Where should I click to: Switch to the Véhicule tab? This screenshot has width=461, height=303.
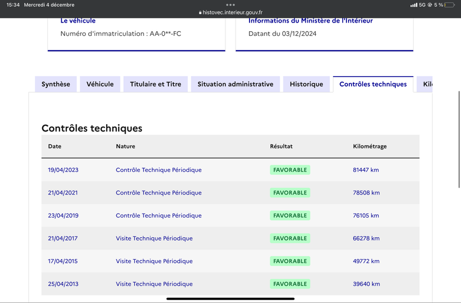(x=100, y=84)
